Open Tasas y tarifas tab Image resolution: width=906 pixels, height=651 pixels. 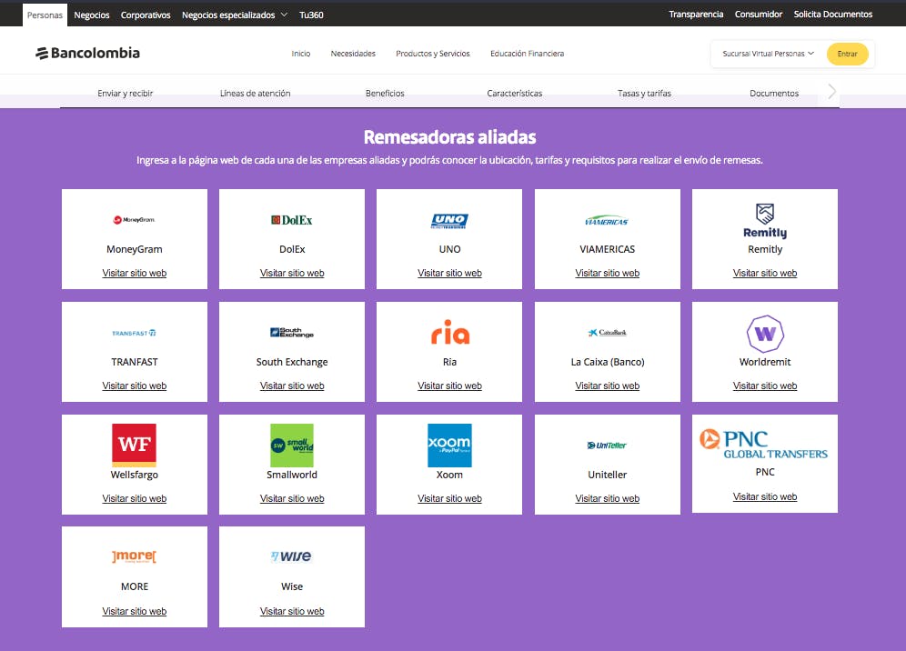(x=644, y=93)
